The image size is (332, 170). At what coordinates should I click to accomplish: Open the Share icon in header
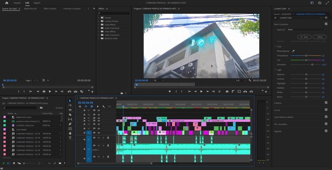tap(320, 3)
